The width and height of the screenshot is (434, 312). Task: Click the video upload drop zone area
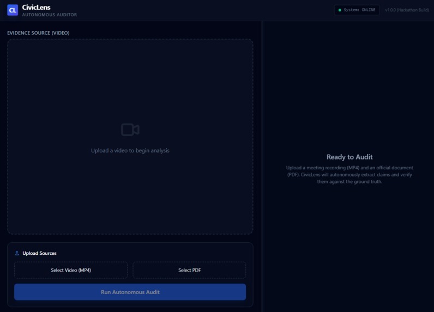click(130, 137)
